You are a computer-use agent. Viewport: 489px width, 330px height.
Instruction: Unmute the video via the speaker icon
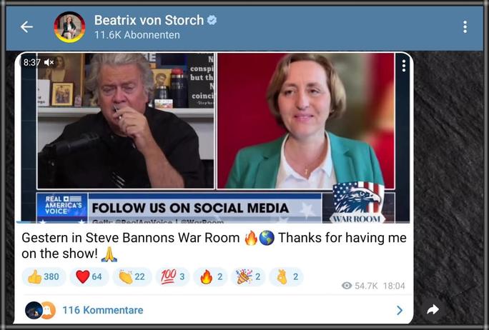49,63
